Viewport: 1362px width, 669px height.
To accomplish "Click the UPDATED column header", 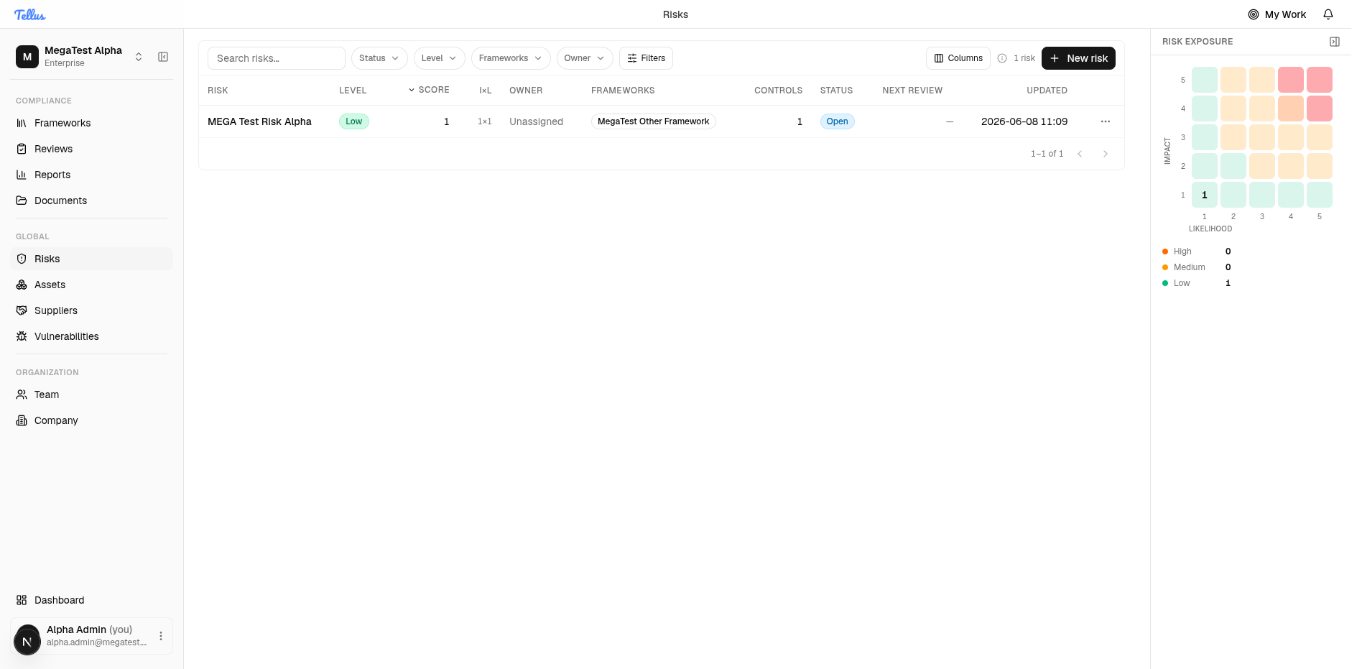I will point(1047,91).
